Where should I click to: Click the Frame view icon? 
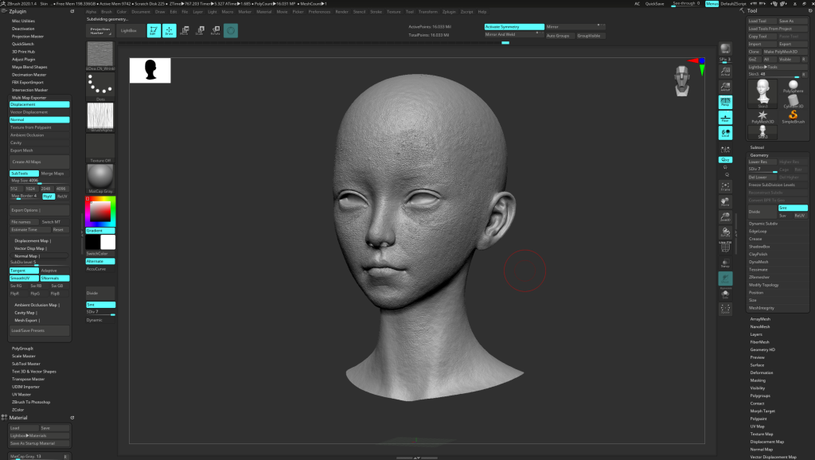[725, 187]
